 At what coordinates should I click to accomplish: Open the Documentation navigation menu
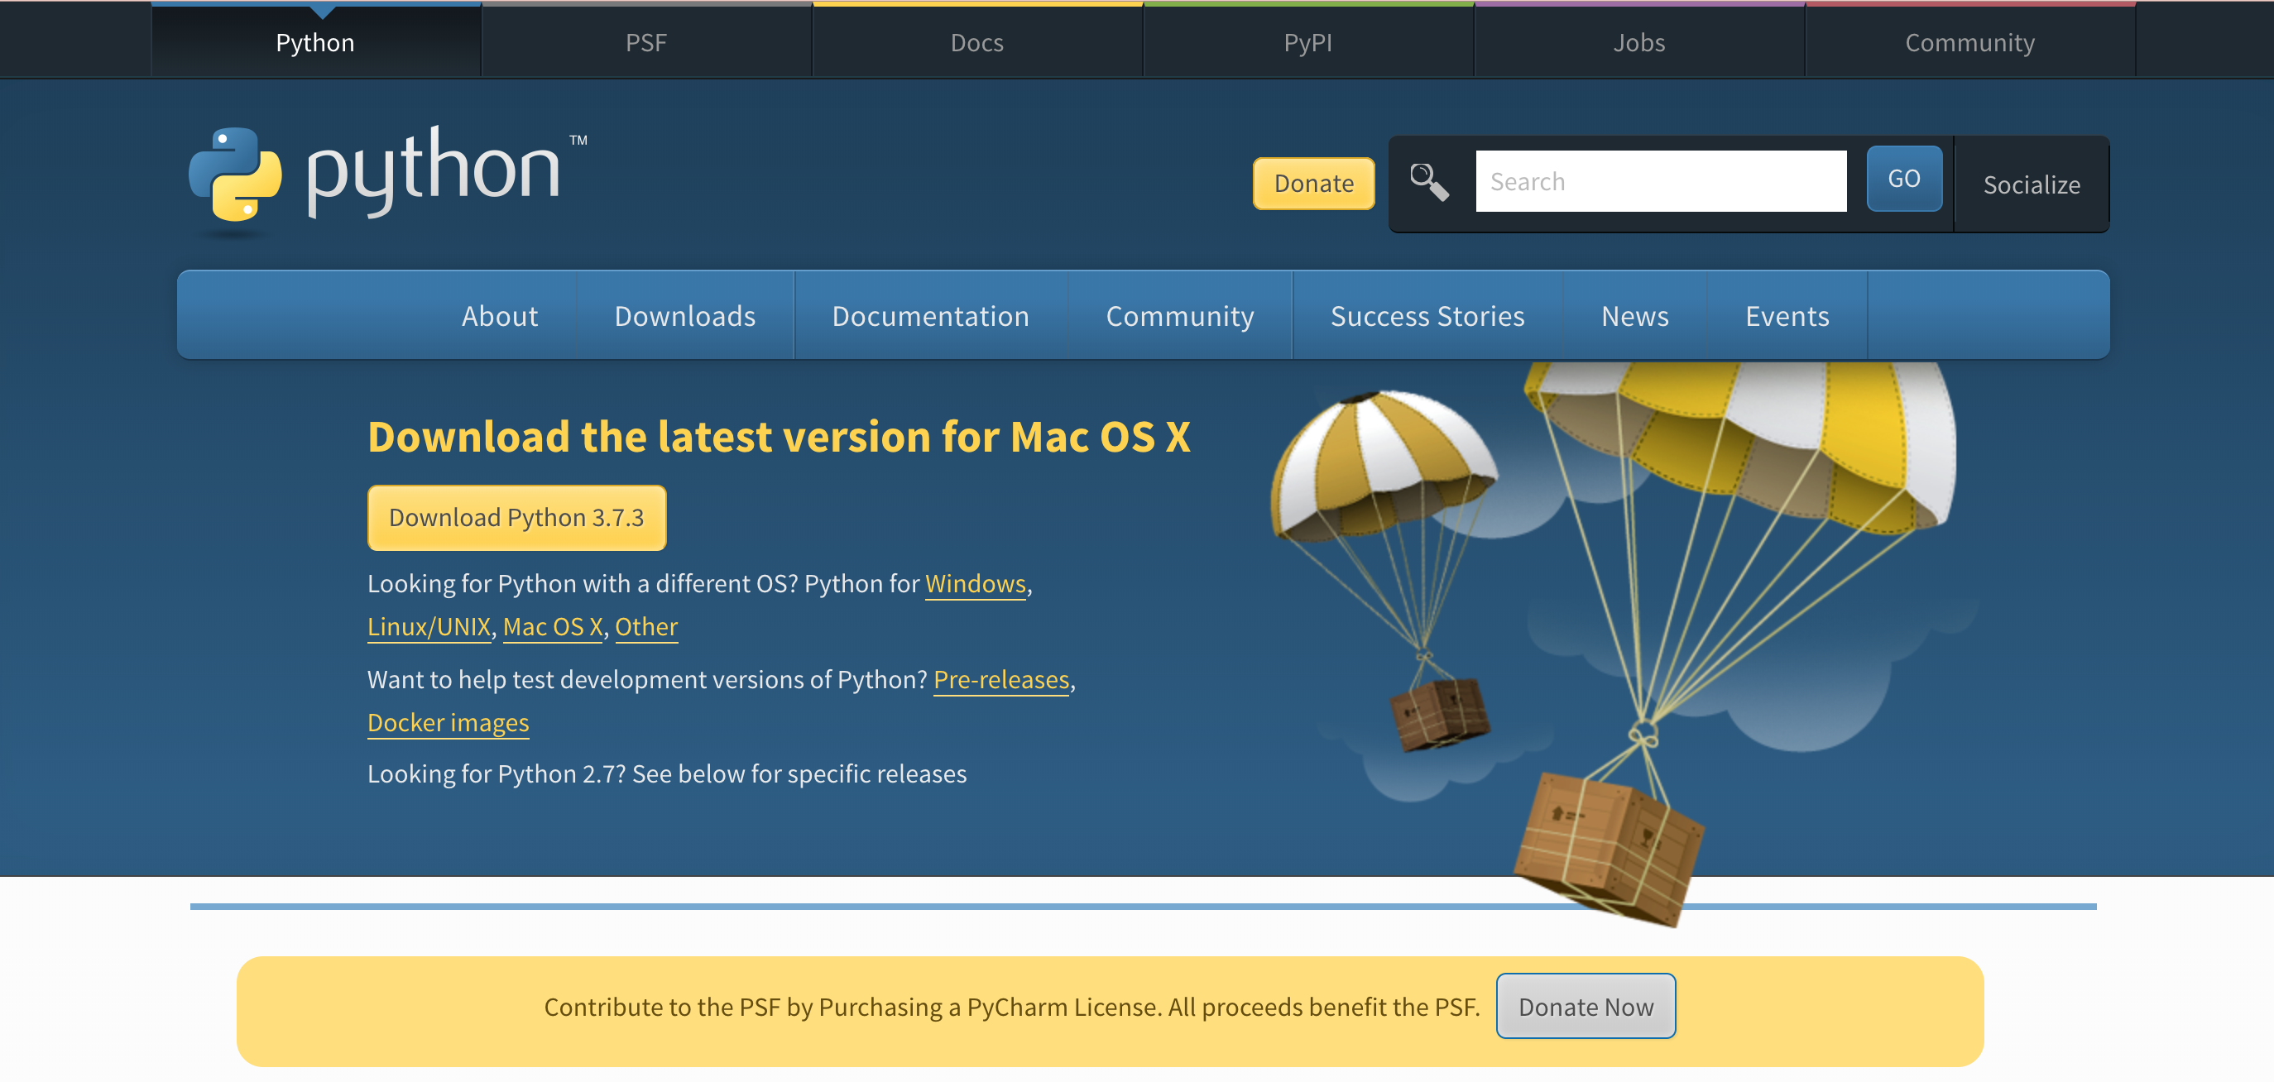pos(929,316)
